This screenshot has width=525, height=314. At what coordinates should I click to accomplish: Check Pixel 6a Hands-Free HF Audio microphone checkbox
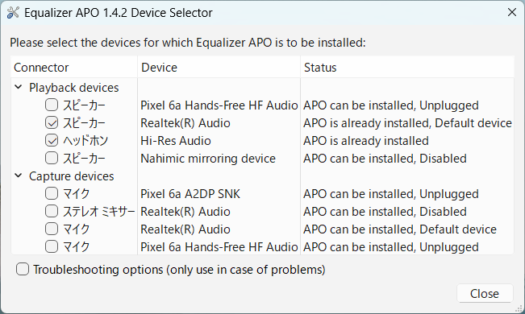coord(52,247)
